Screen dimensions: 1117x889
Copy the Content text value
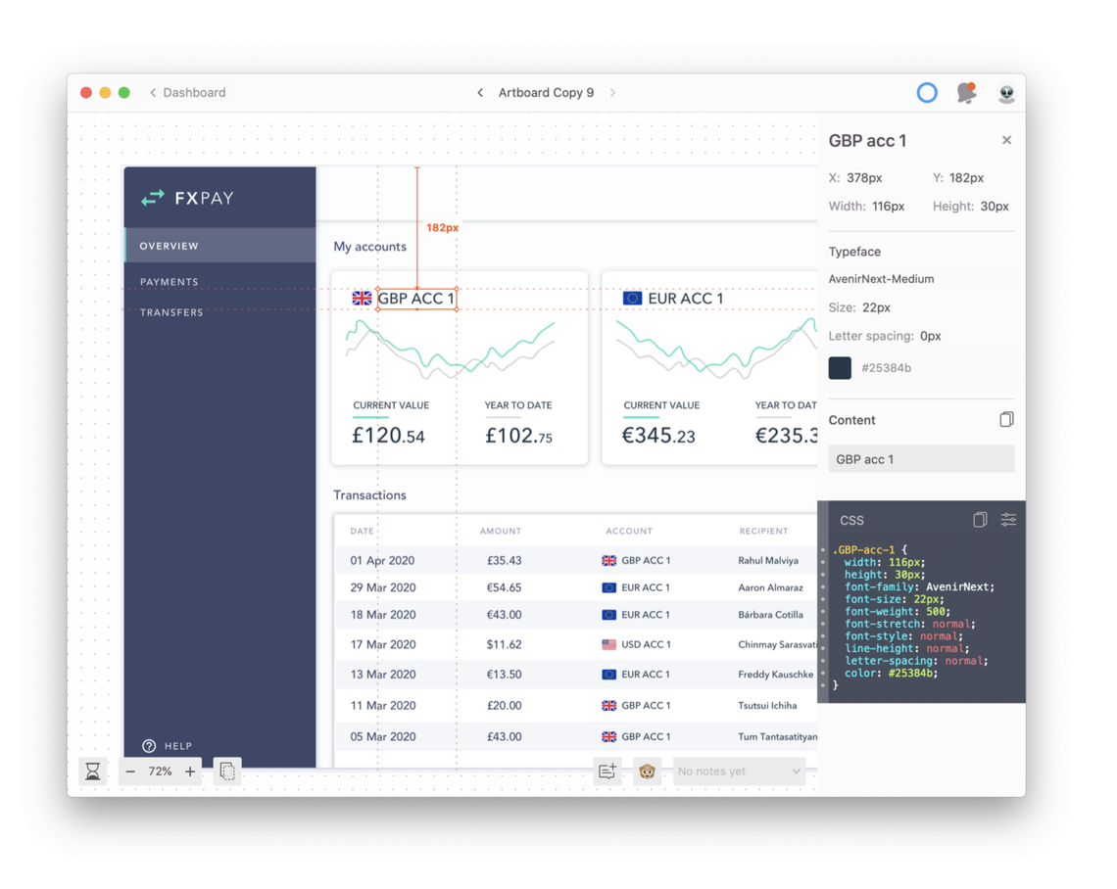pyautogui.click(x=1005, y=417)
